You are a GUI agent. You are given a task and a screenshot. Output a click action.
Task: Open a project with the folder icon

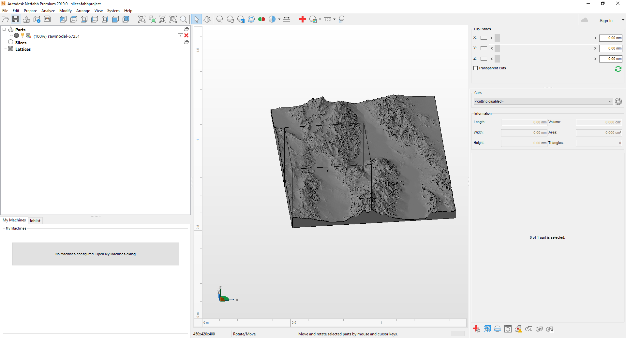pyautogui.click(x=6, y=20)
